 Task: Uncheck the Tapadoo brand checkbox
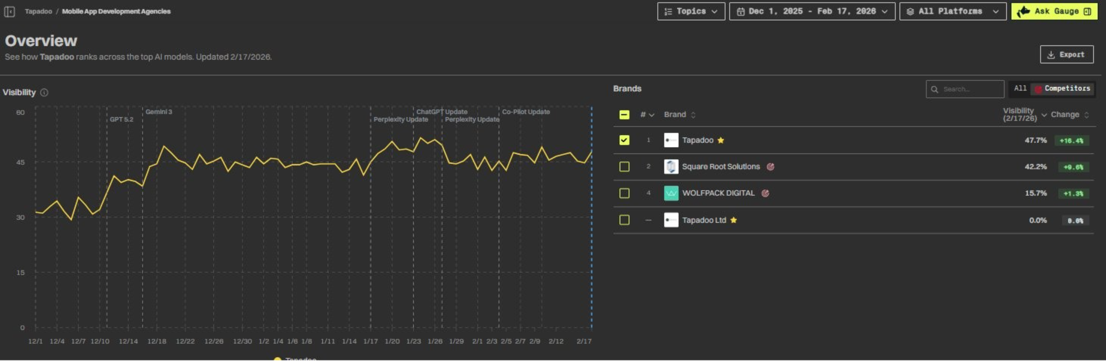point(624,140)
